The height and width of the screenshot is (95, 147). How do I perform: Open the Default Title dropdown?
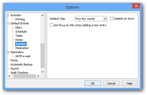(x=105, y=19)
